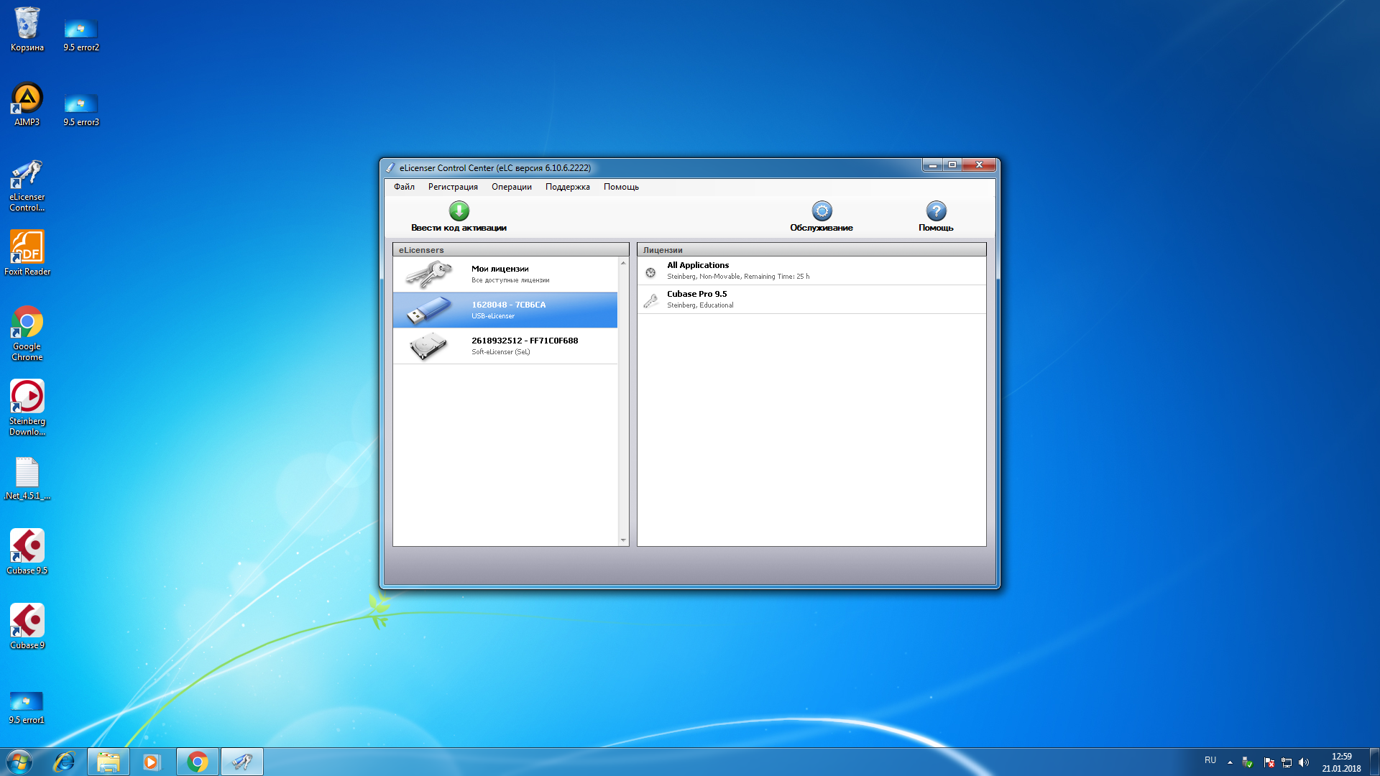Open the Файл menu
1380x776 pixels.
click(404, 187)
